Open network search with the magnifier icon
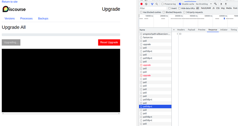The width and height of the screenshot is (238, 126). (157, 4)
